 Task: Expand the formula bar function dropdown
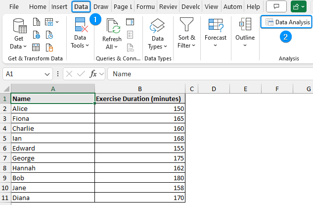click(101, 74)
